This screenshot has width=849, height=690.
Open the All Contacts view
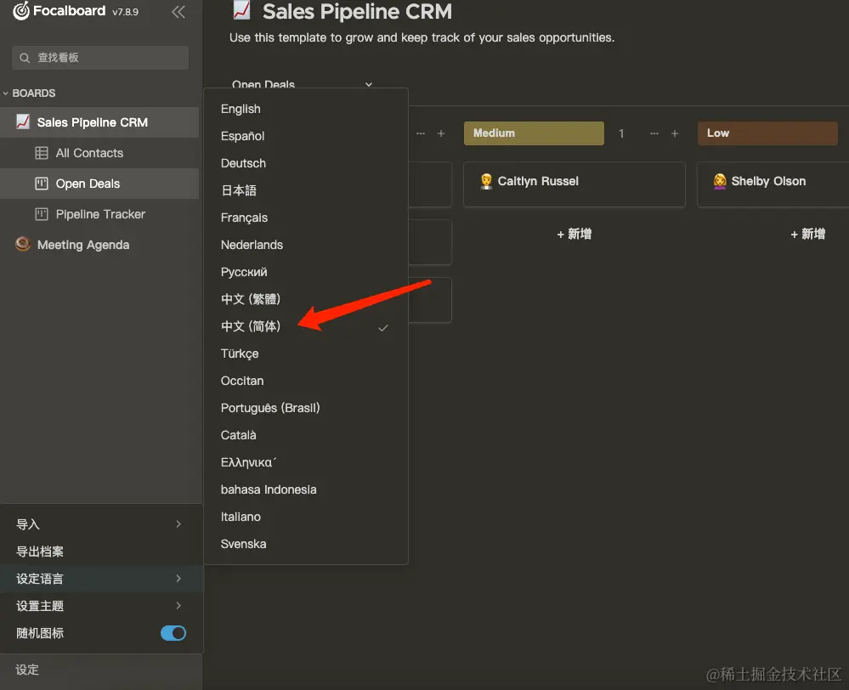pos(99,153)
